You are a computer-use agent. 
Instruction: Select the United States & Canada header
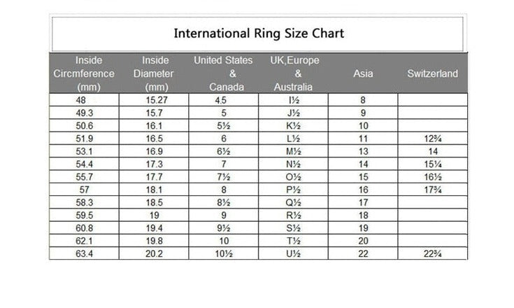224,73
